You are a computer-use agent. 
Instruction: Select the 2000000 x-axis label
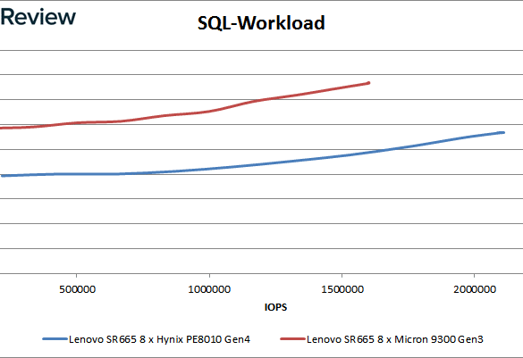point(475,289)
